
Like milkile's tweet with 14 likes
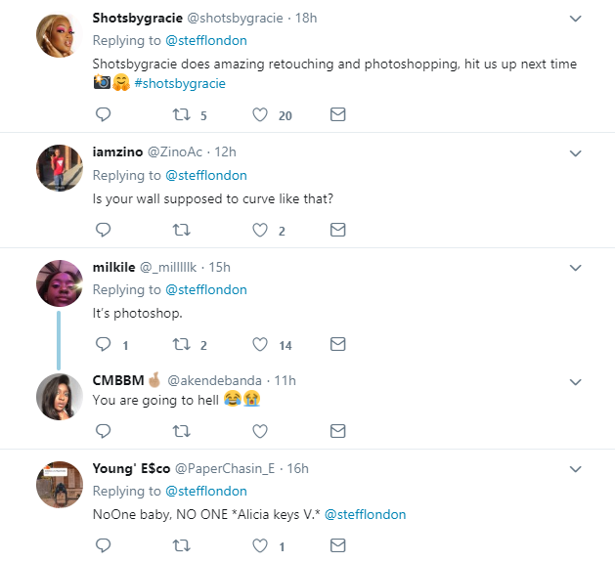(x=260, y=345)
